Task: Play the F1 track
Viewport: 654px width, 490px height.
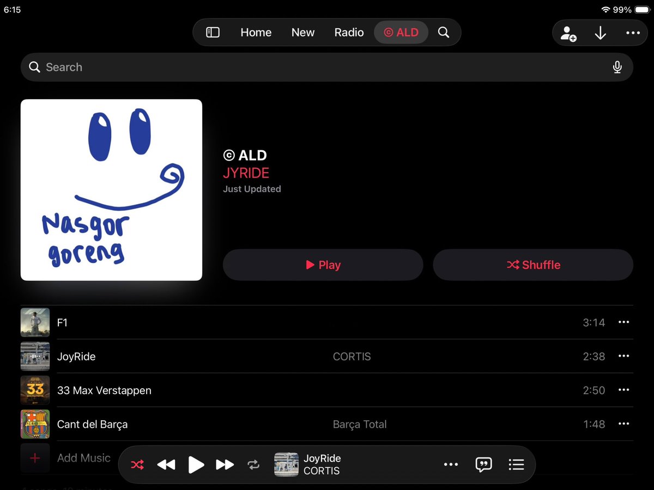Action: click(x=327, y=322)
